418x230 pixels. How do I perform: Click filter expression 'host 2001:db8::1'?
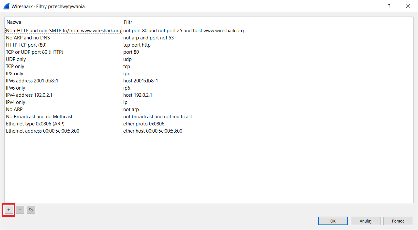141,81
